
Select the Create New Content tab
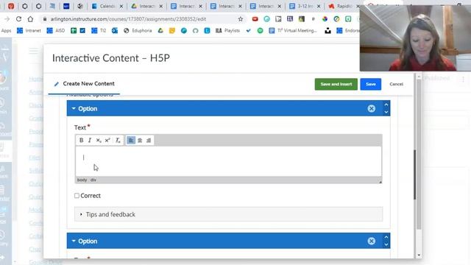pyautogui.click(x=84, y=84)
